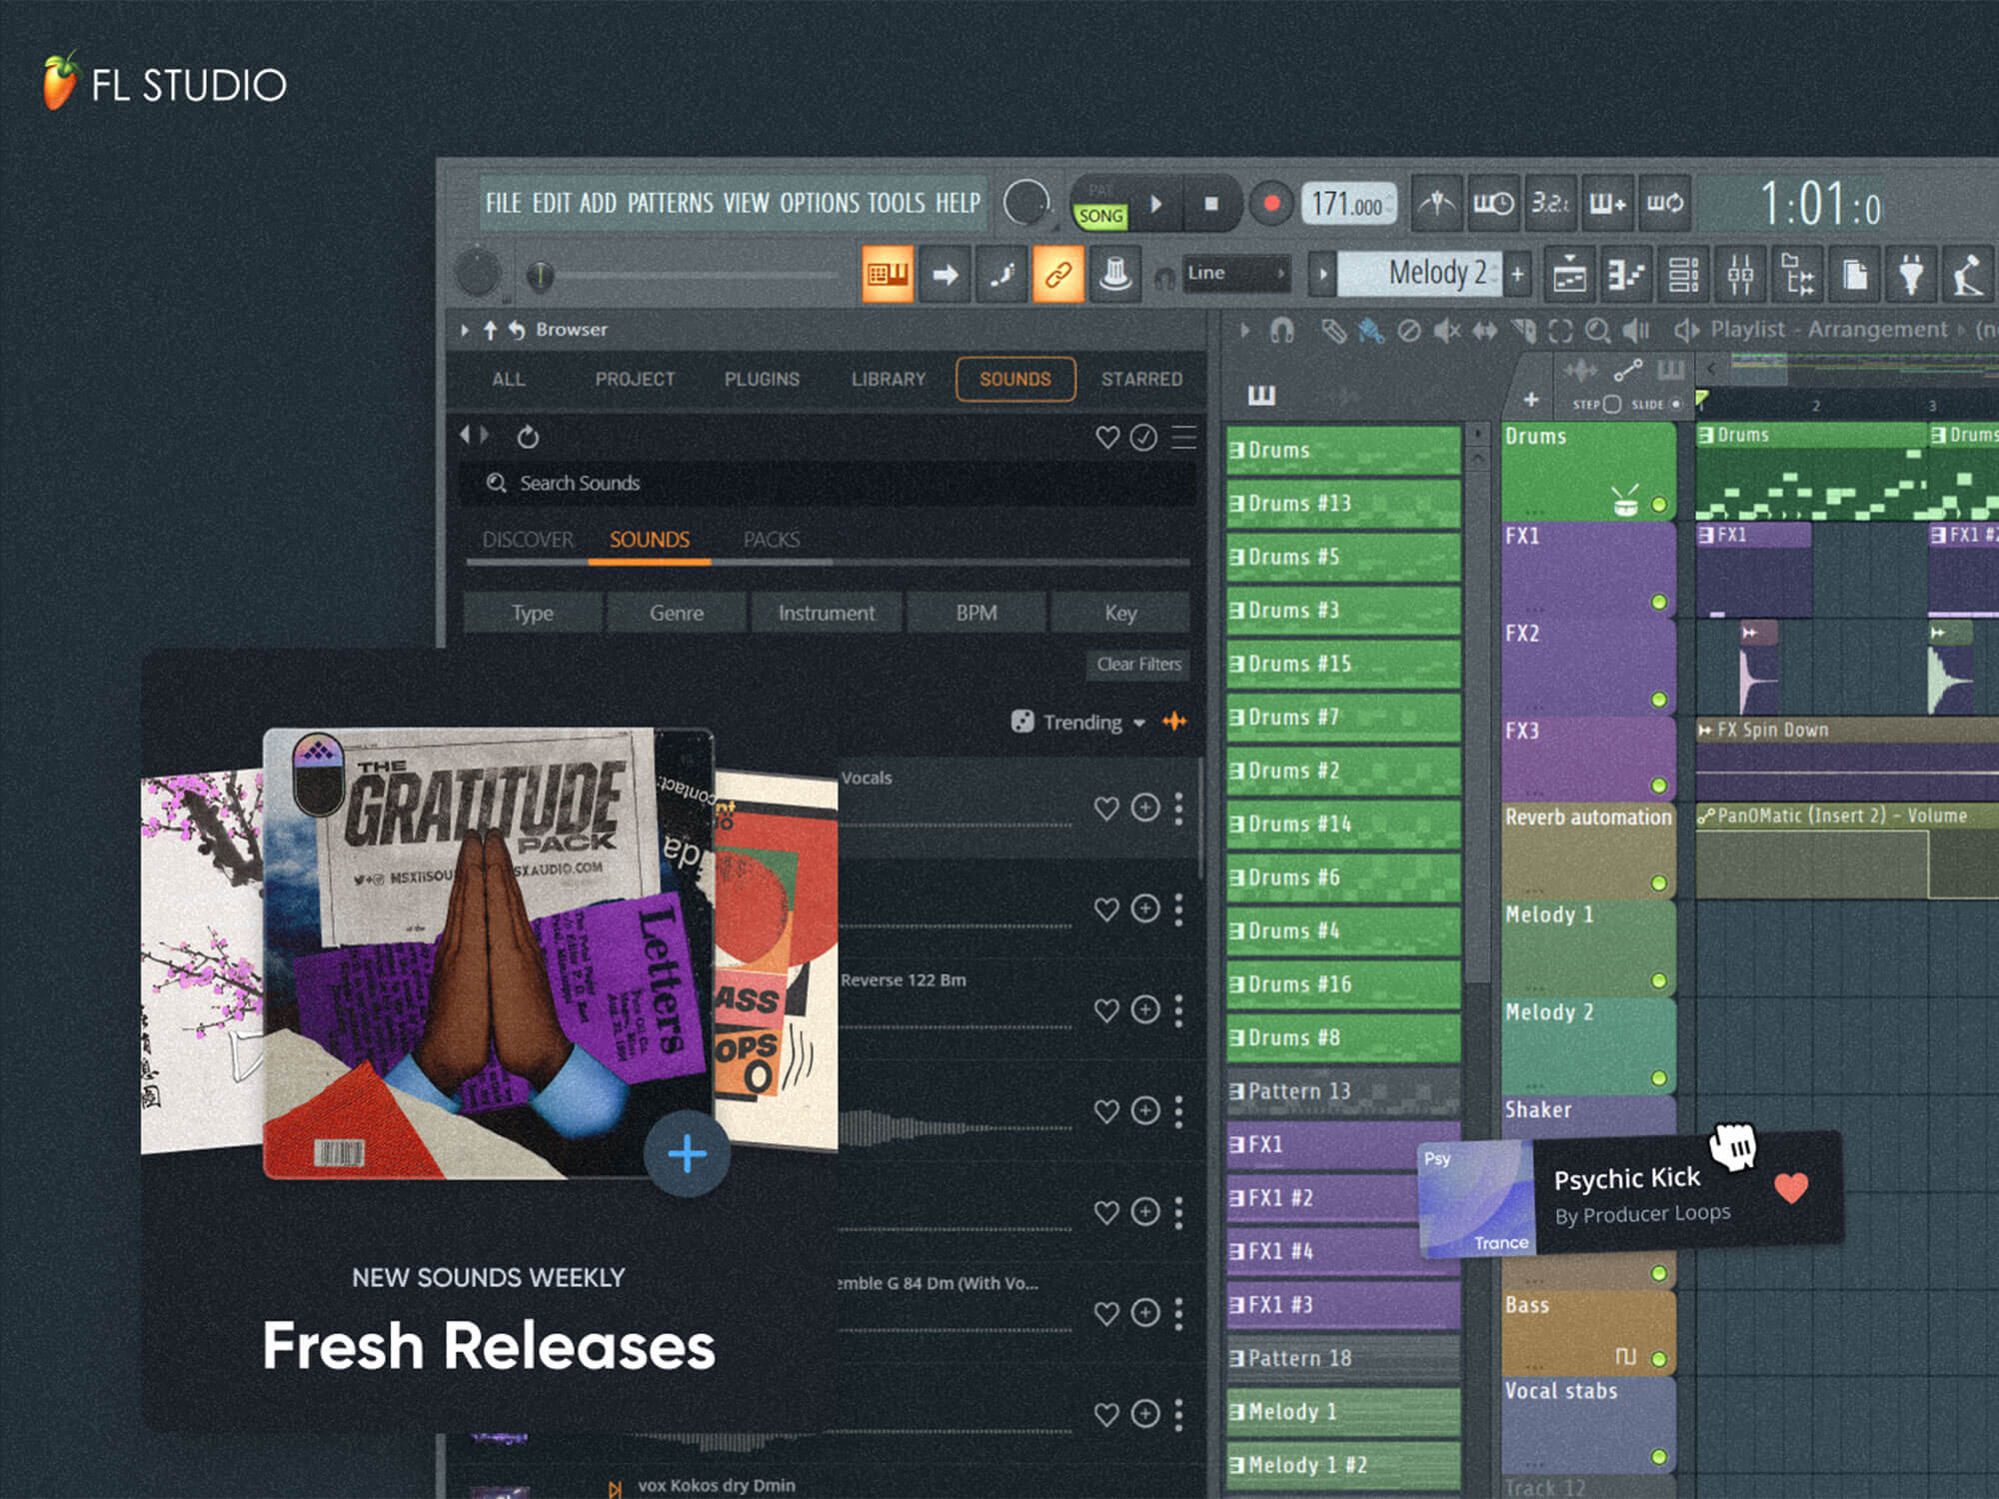Open the Mixer toolbar icon
The height and width of the screenshot is (1499, 1999).
click(x=1740, y=274)
